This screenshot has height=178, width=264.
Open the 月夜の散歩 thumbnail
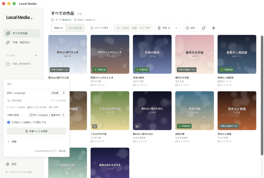click(x=152, y=54)
